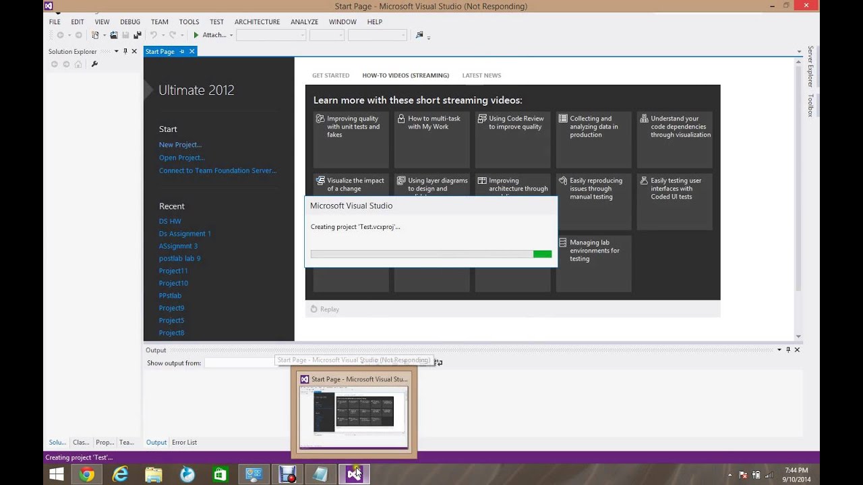This screenshot has height=485, width=863.
Task: Toggle the pin on Start Page tab
Action: click(182, 51)
